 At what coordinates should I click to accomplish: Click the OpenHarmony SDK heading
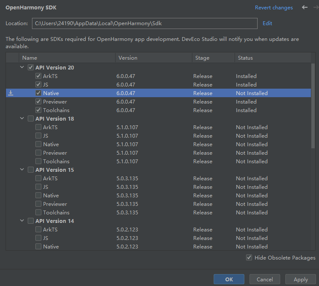pyautogui.click(x=31, y=8)
